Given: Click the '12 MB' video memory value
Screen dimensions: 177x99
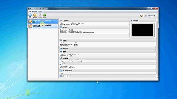Looking at the screenshot, I should coord(75,43).
